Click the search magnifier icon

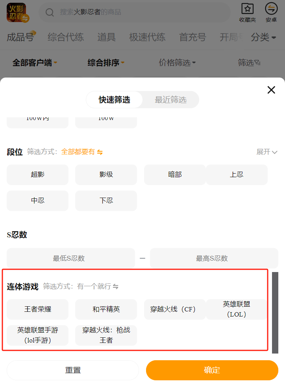[x=50, y=12]
